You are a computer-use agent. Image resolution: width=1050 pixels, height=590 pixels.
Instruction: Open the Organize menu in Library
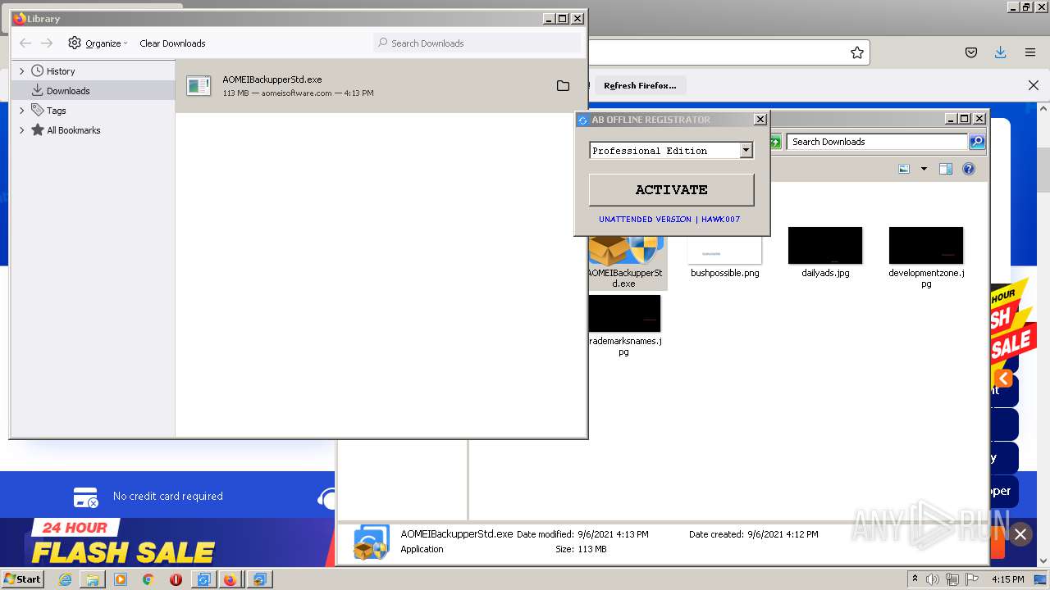(98, 43)
